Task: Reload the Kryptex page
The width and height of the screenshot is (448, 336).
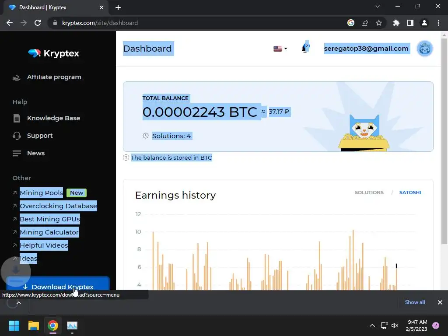Action: coord(38,23)
